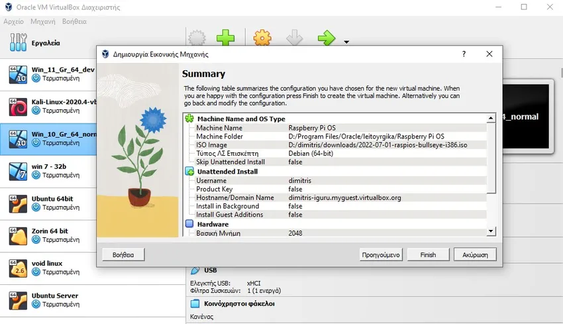Click the Προηγούμενο button

point(381,254)
